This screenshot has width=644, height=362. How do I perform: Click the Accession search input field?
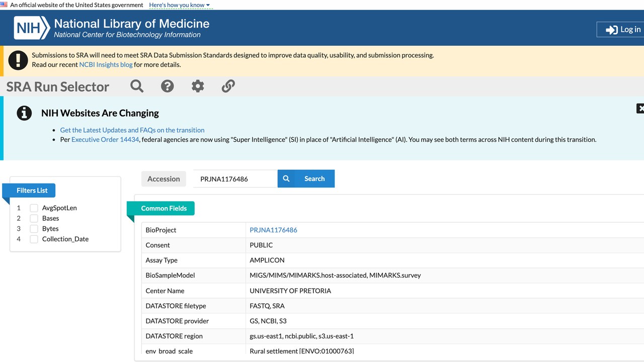coord(235,178)
